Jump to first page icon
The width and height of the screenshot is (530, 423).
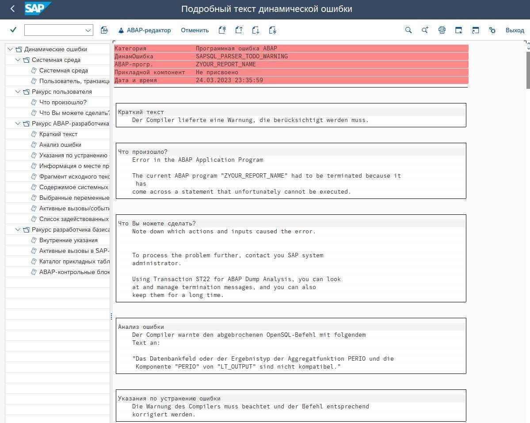[222, 30]
